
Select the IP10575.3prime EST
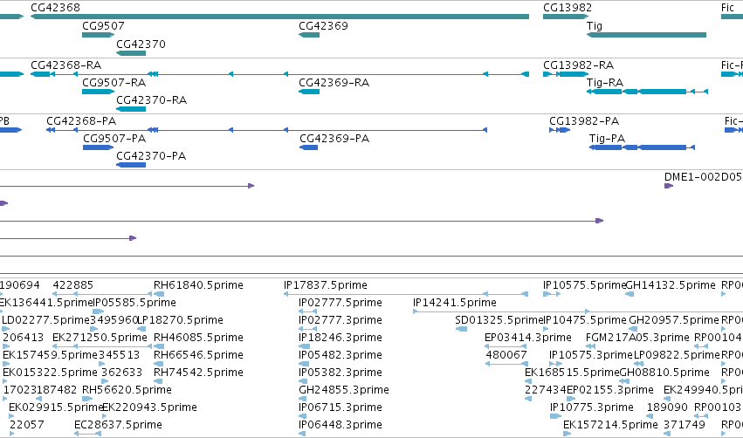556,364
